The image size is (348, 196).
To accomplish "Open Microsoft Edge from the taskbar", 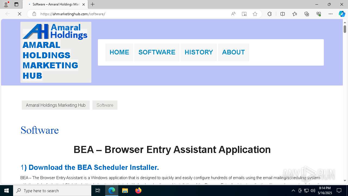I will point(112,191).
